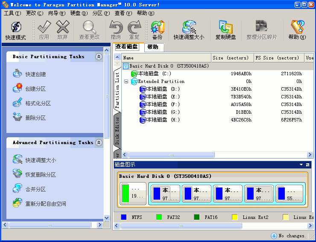Open the 查看(V) menu
The width and height of the screenshot is (316, 242).
[x=123, y=13]
